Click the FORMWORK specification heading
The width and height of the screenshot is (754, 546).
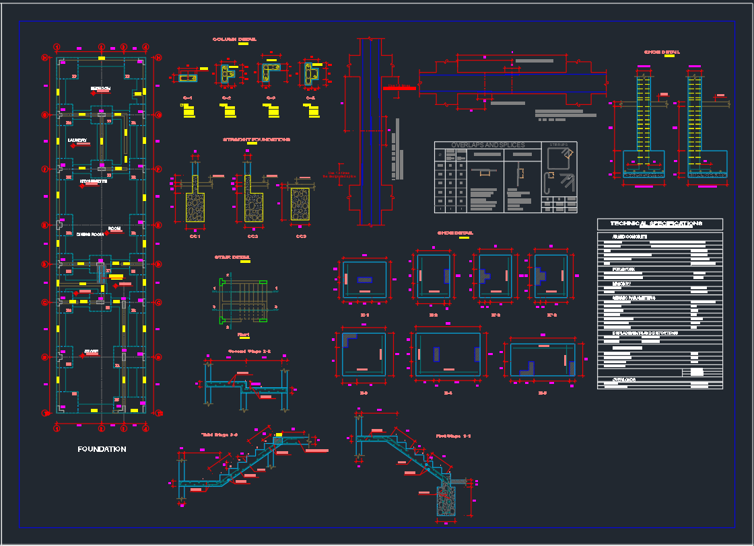point(623,270)
